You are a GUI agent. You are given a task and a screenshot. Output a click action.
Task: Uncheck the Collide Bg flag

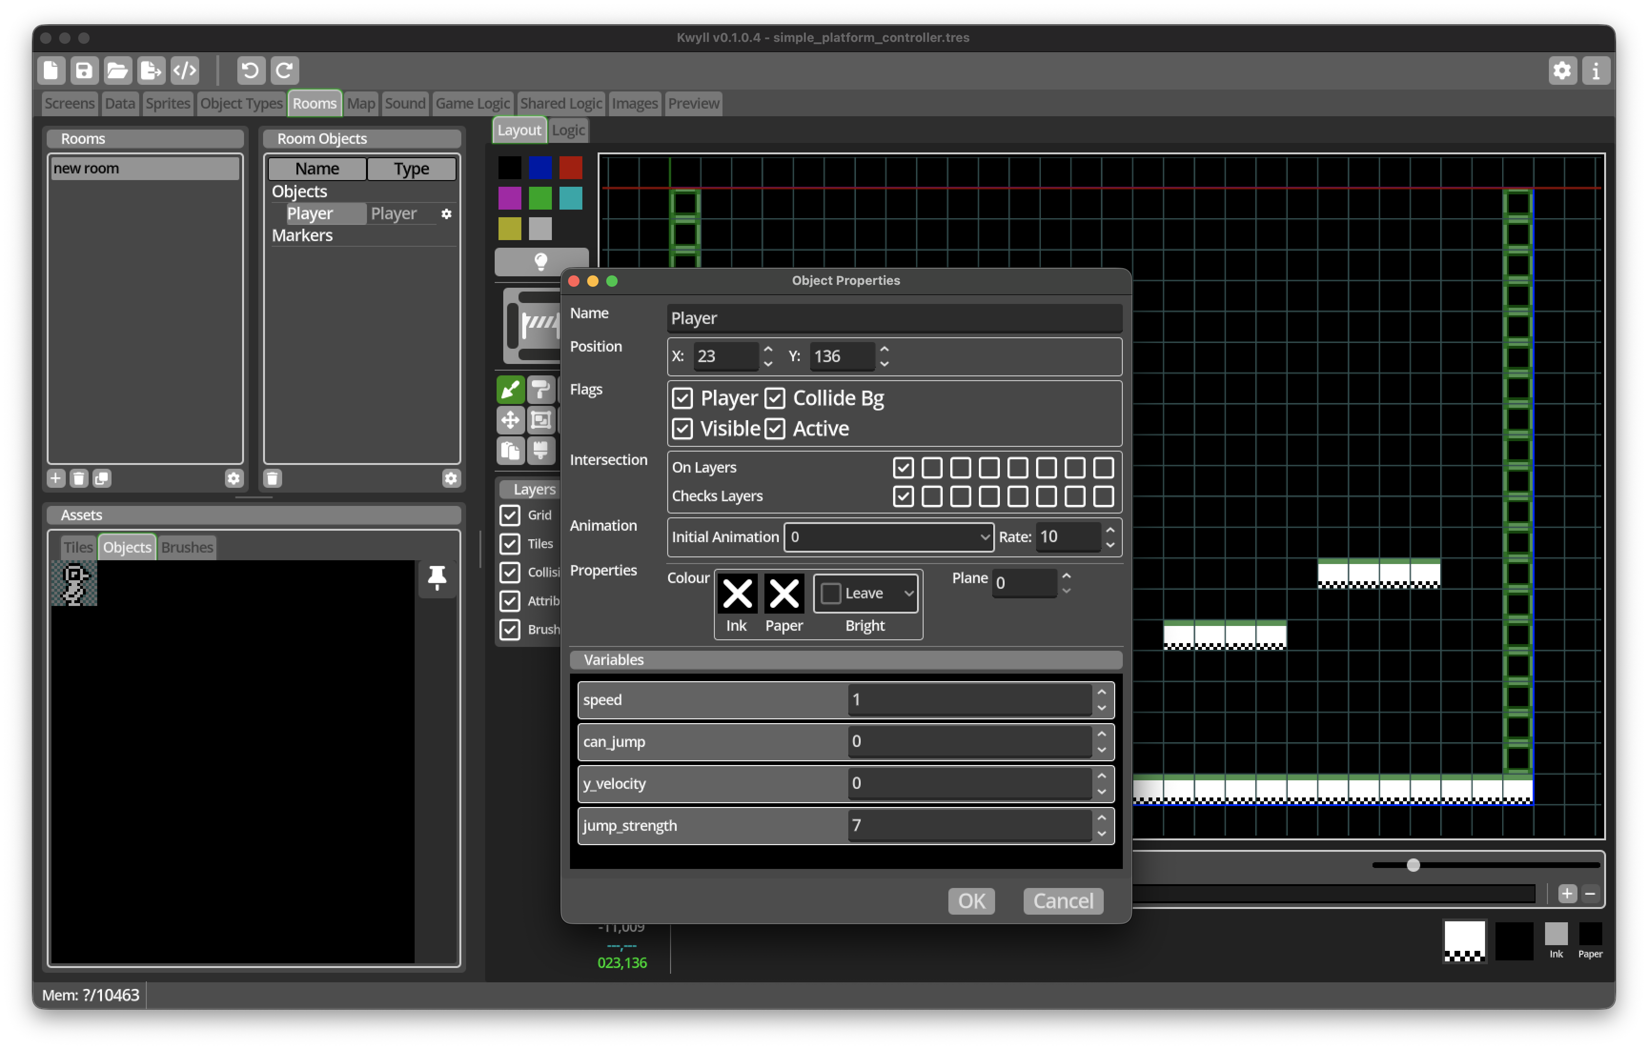click(775, 398)
